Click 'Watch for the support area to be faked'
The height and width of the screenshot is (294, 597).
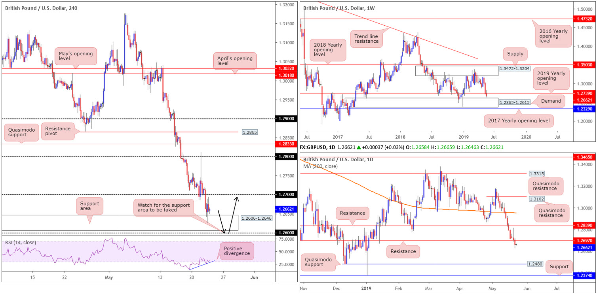click(164, 208)
